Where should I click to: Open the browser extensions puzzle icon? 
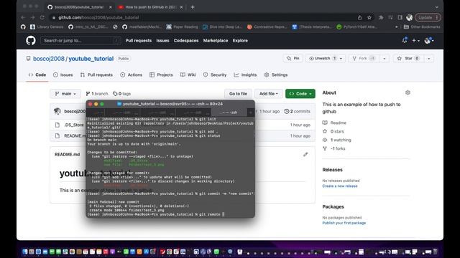pyautogui.click(x=381, y=17)
